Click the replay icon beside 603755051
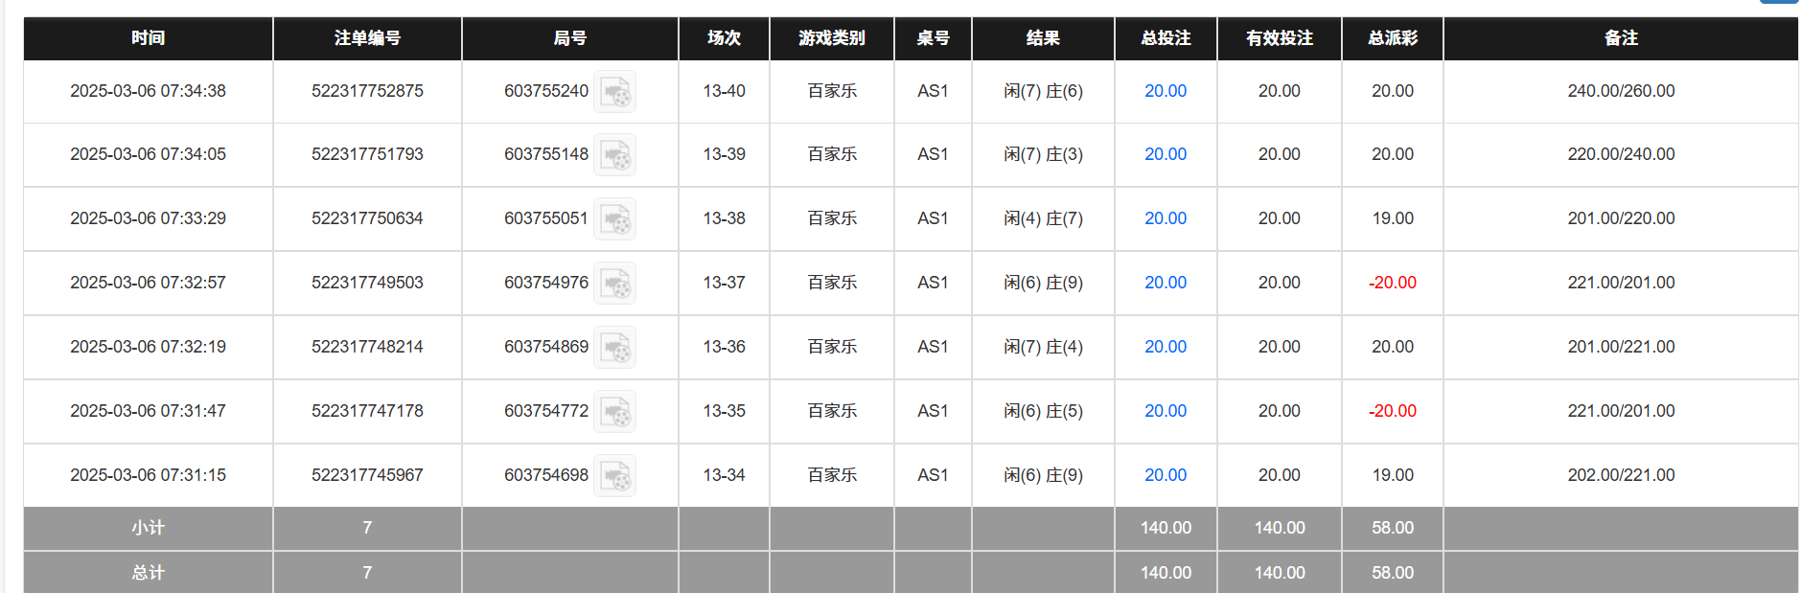The height and width of the screenshot is (593, 1801). coord(614,219)
